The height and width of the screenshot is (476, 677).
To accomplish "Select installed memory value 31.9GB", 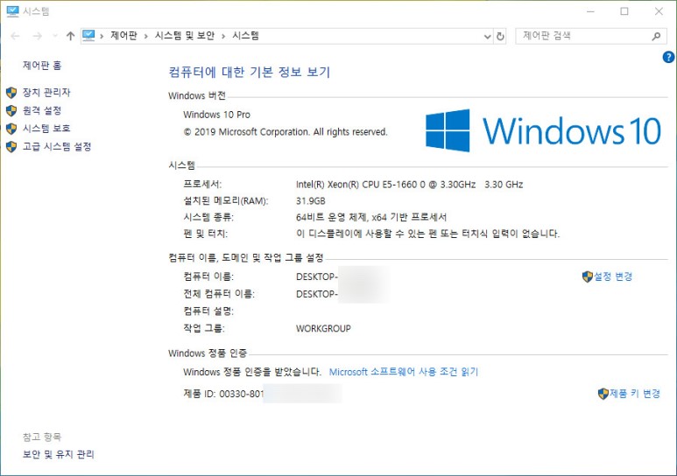I will (x=310, y=200).
